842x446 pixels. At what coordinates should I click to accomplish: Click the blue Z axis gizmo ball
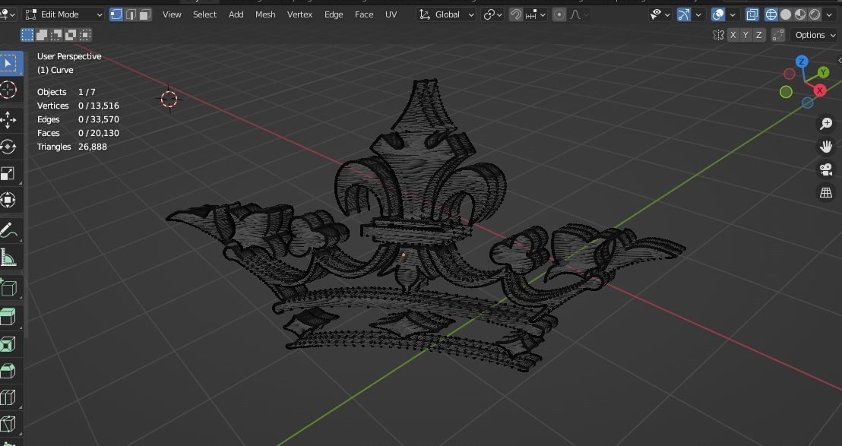point(802,62)
